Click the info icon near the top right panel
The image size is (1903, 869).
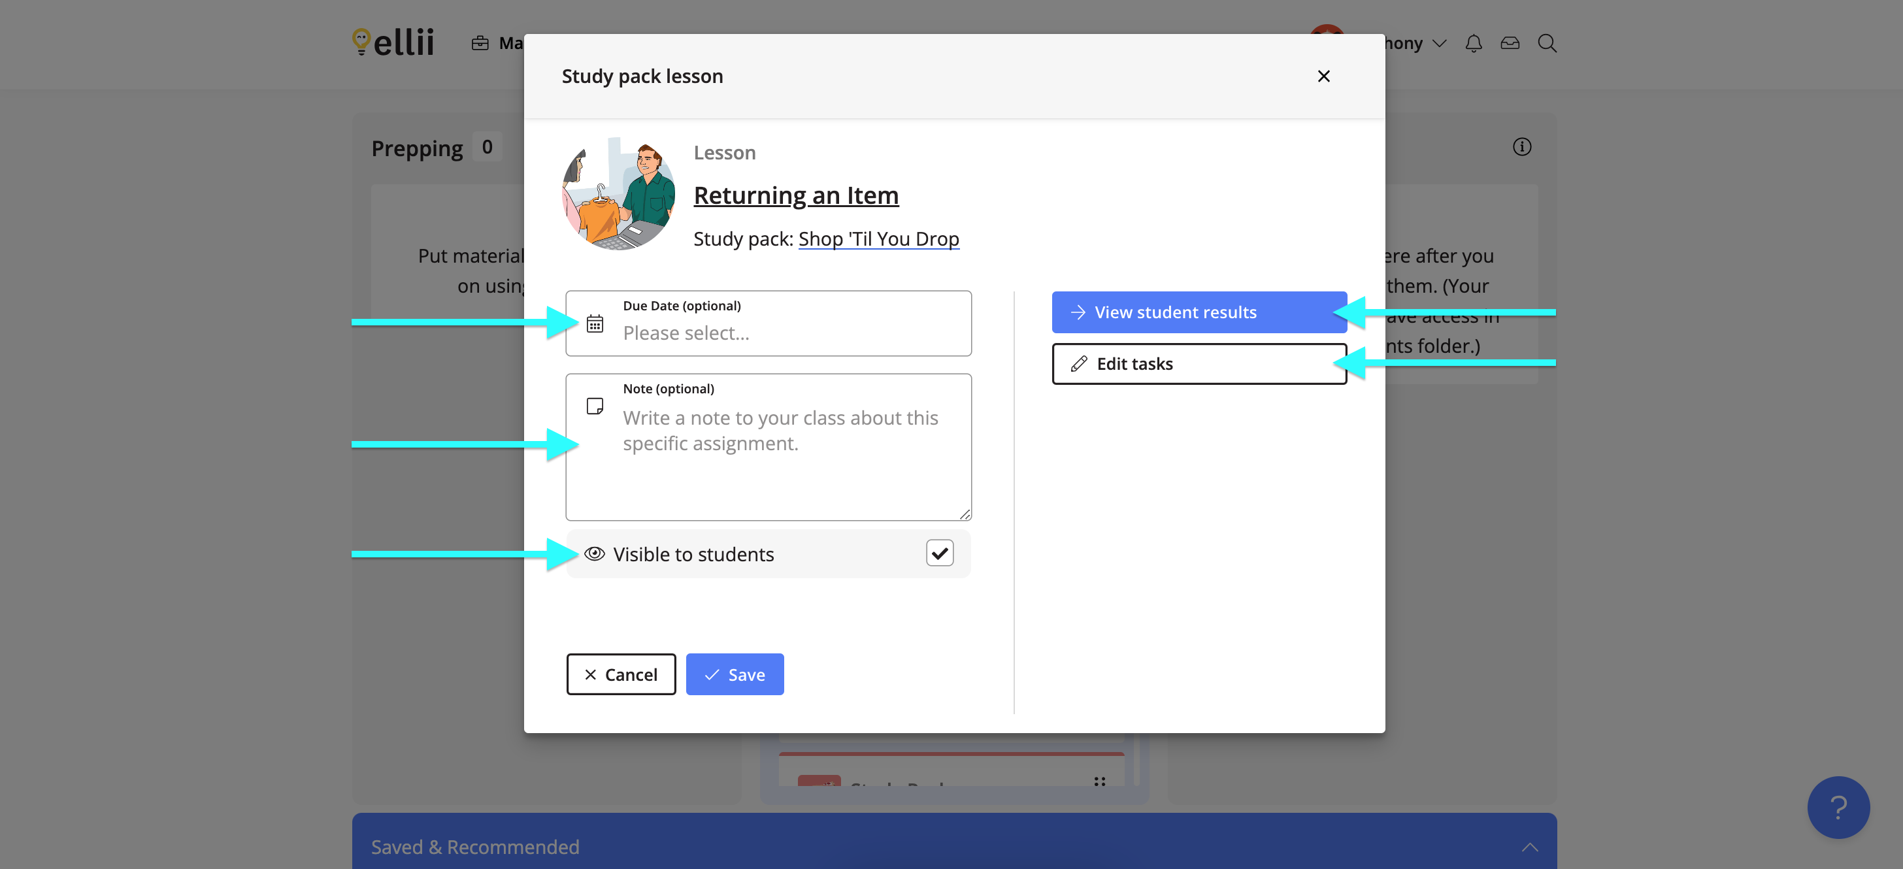tap(1522, 146)
